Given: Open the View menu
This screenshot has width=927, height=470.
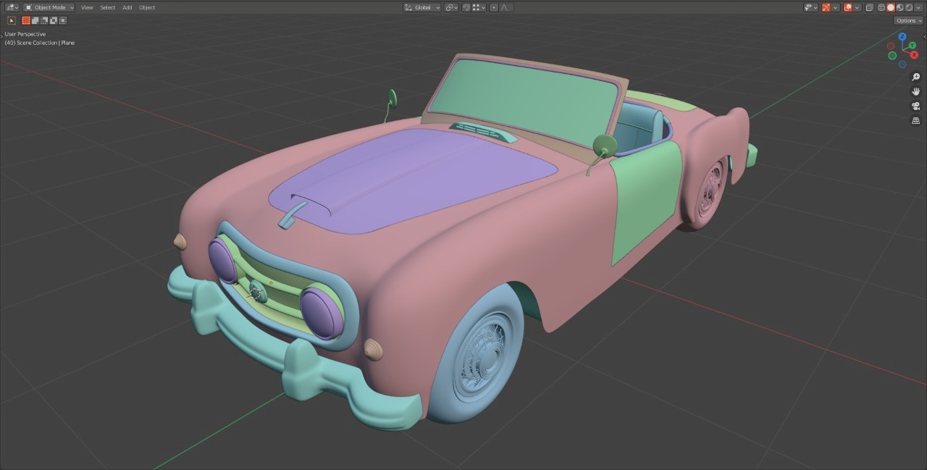Looking at the screenshot, I should (87, 7).
